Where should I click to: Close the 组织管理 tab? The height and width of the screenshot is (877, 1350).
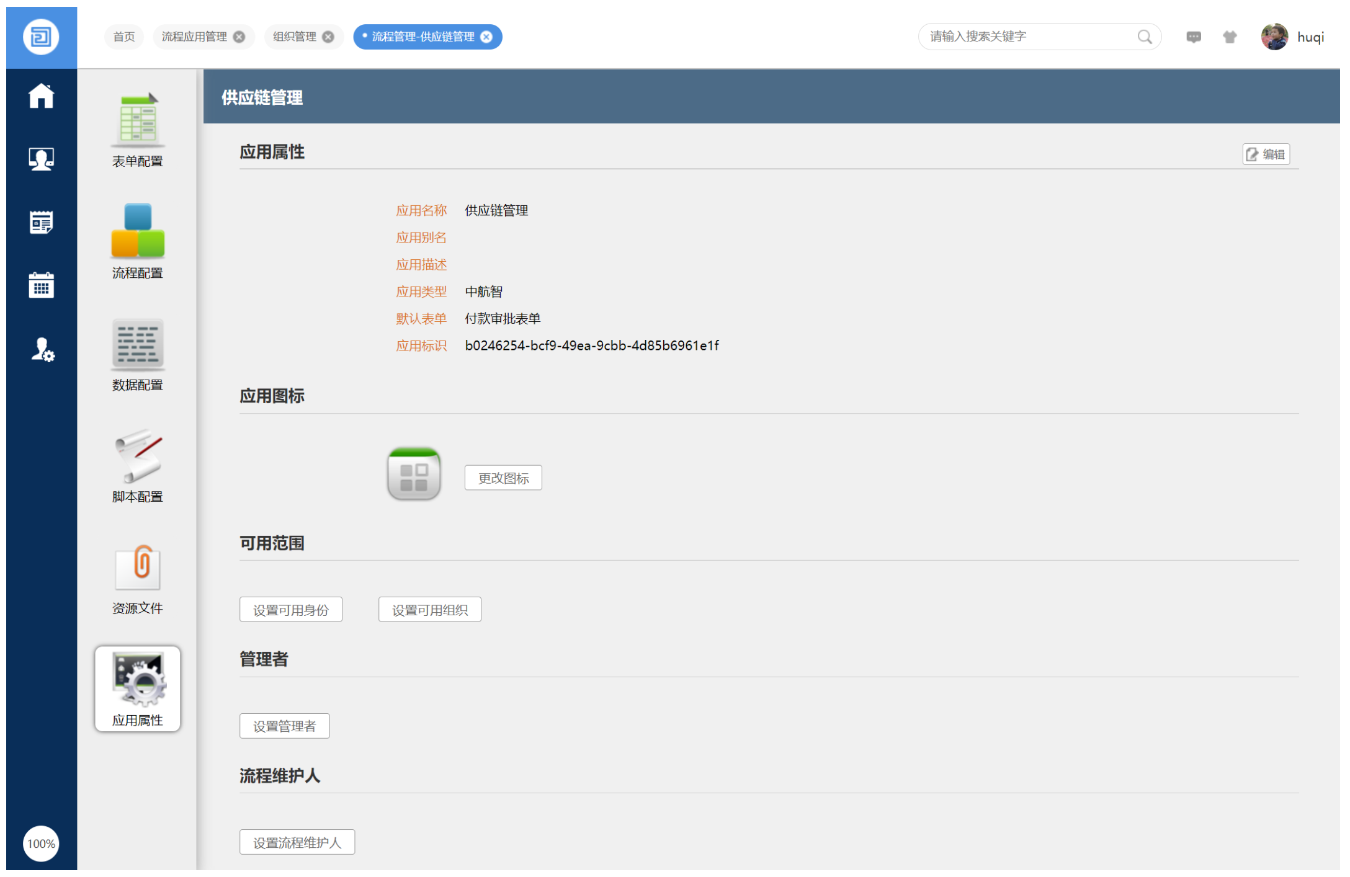[328, 37]
